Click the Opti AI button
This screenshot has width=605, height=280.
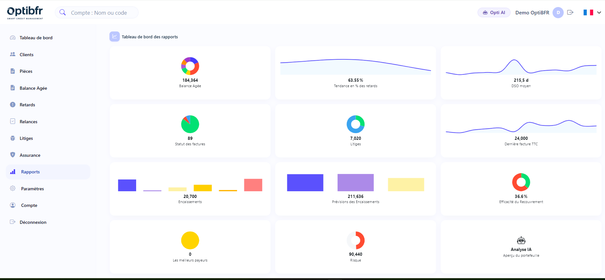tap(494, 12)
